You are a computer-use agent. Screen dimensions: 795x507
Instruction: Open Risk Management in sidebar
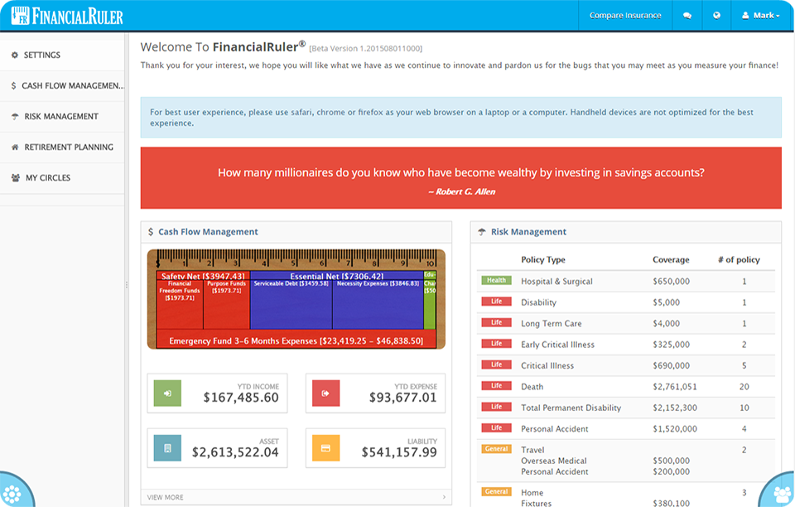pos(62,117)
